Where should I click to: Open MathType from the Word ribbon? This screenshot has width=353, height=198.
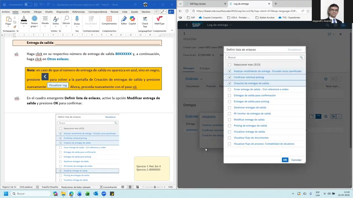(159, 21)
